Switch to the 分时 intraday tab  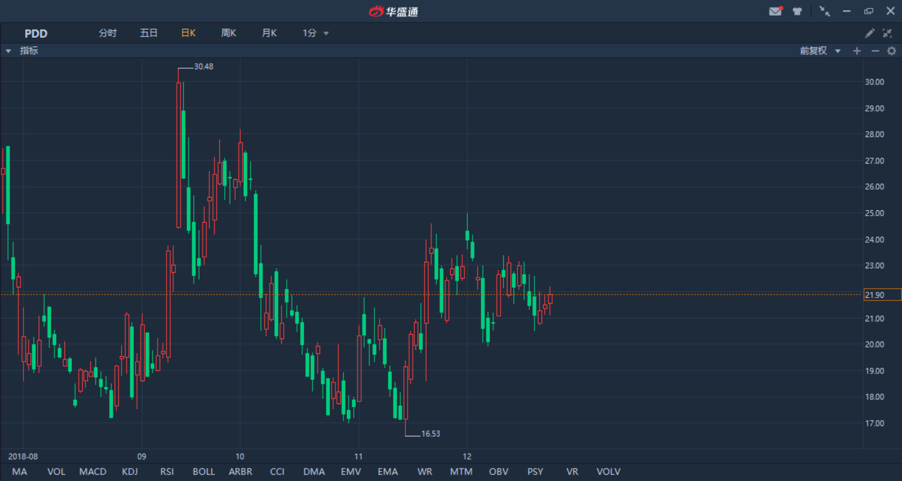108,33
